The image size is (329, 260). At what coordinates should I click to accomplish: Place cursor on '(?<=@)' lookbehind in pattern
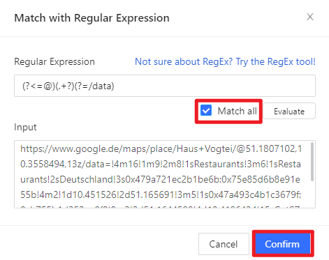38,86
